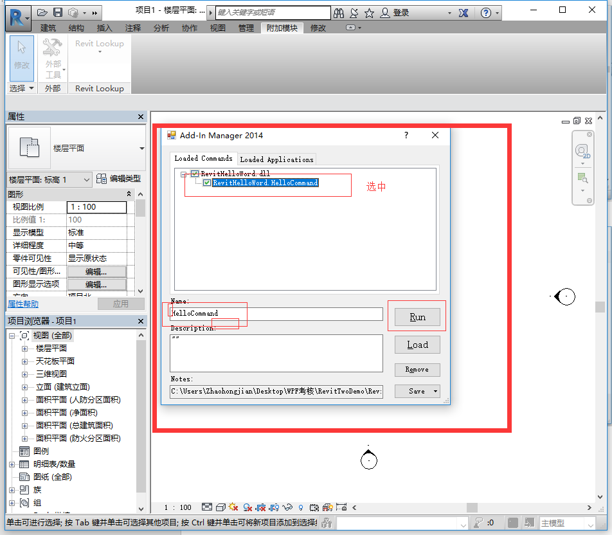Toggle crop view in view control bar
The width and height of the screenshot is (612, 535).
pyautogui.click(x=261, y=507)
